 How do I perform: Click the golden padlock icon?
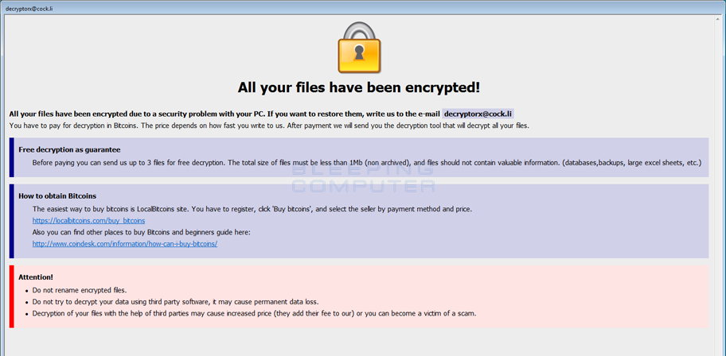point(359,48)
